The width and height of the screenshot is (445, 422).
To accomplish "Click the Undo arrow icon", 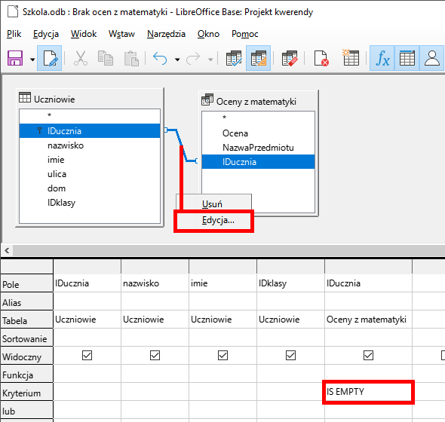I will (160, 58).
